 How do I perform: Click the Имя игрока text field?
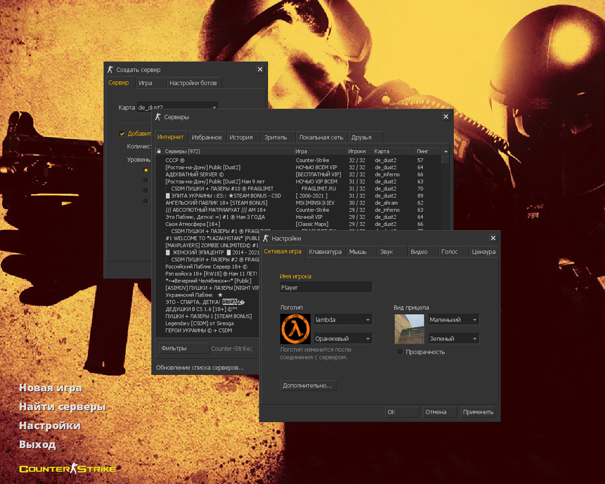326,287
